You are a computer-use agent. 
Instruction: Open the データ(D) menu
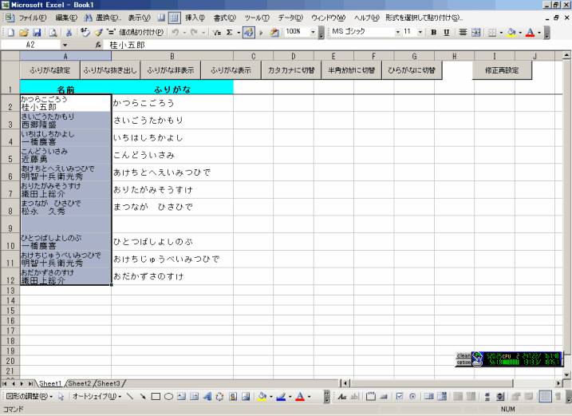point(290,18)
